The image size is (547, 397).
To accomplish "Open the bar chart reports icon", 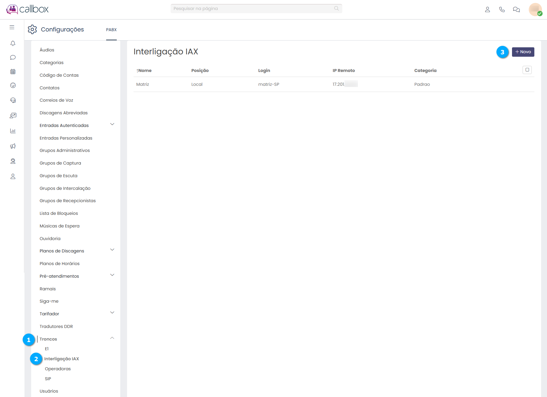I will [x=13, y=131].
